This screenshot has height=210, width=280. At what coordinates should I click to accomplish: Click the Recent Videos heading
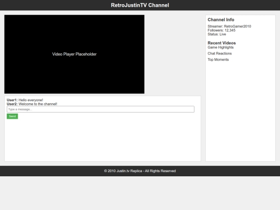221,43
